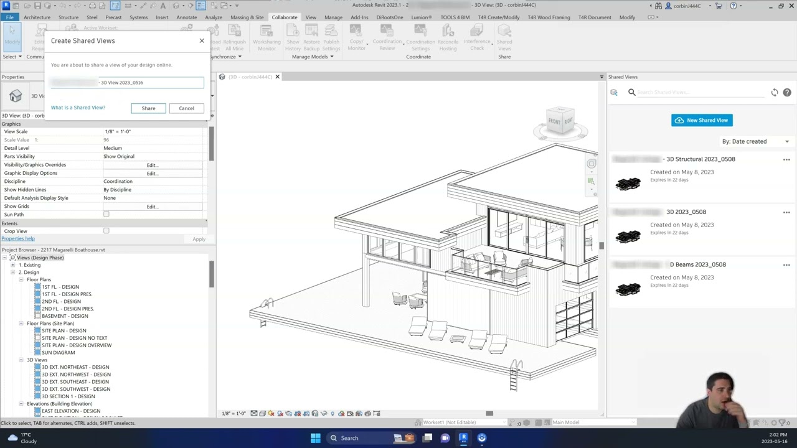The height and width of the screenshot is (448, 797).
Task: Open options menu for D Beams 2023_0508
Action: click(786, 264)
